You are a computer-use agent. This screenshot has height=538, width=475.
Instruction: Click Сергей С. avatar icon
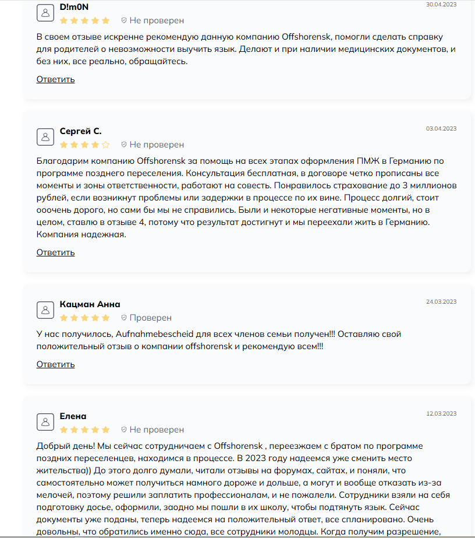45,137
